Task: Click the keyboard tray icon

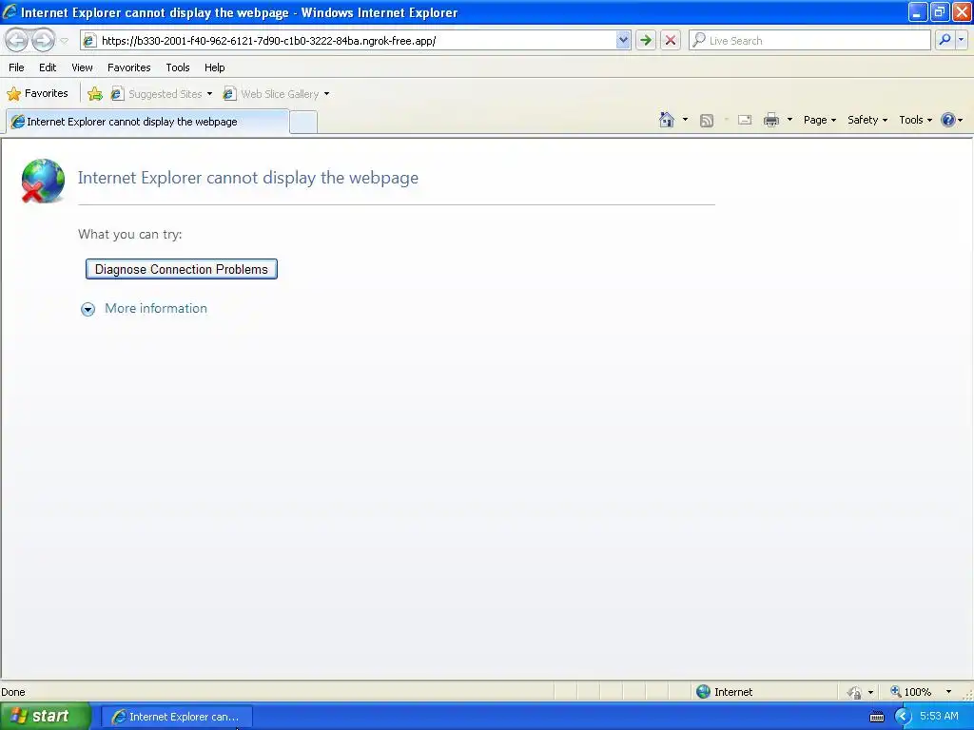Action: (876, 717)
